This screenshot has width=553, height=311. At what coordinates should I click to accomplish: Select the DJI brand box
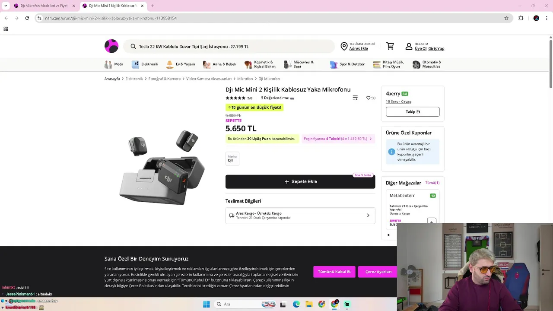click(232, 159)
